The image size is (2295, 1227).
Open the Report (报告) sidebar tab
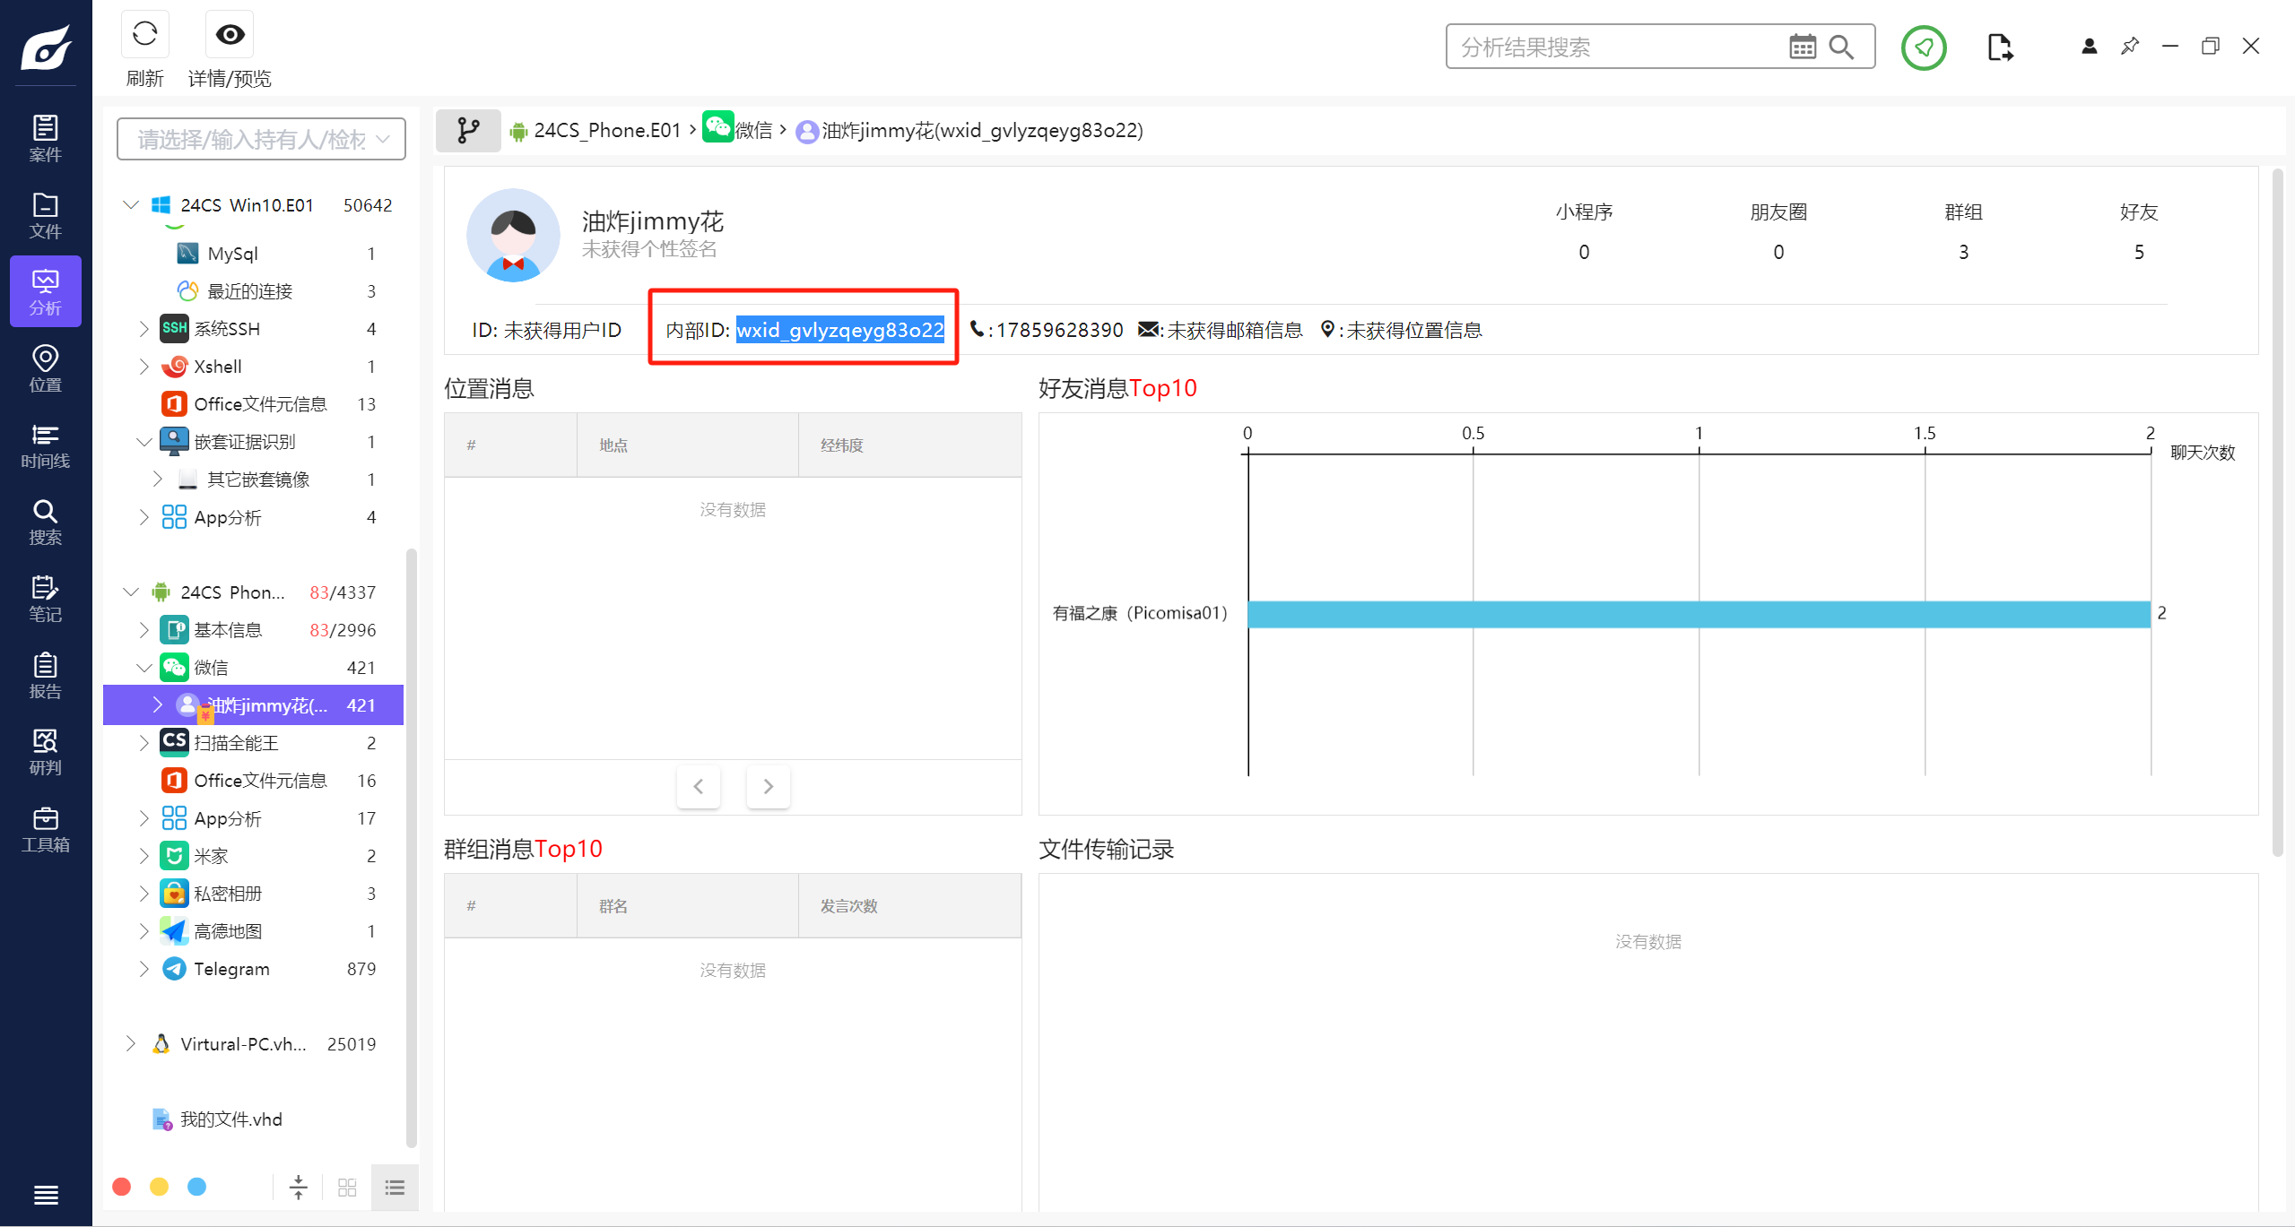[45, 676]
